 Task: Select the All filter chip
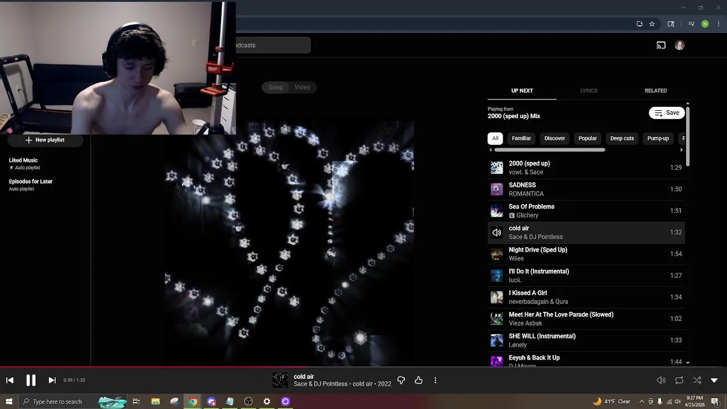(495, 139)
